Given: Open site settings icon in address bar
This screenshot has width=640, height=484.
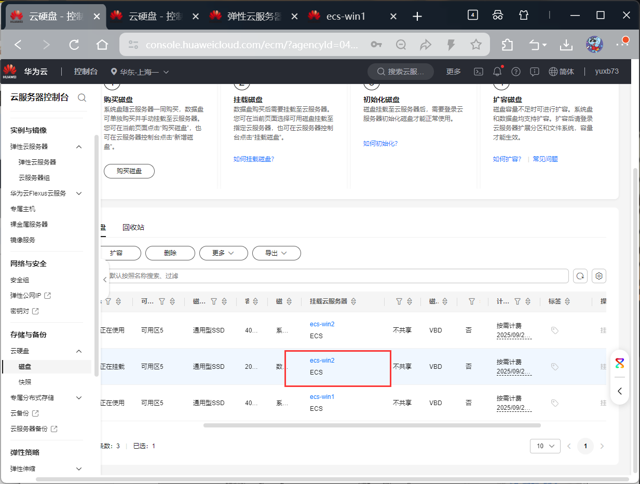Looking at the screenshot, I should 133,45.
